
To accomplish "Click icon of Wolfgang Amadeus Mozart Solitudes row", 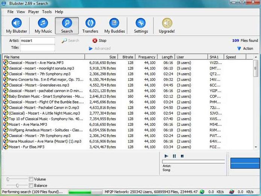I will [x=6, y=130].
